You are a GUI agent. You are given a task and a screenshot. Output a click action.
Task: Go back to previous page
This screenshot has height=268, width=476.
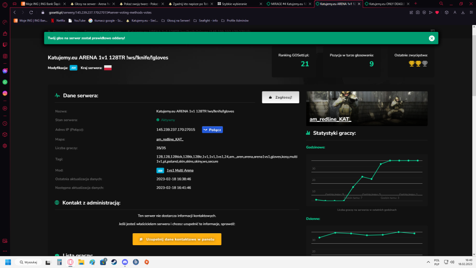coord(15,12)
